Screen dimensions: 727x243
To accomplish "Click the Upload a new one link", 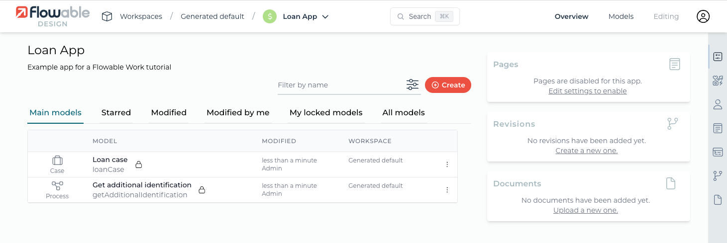I will coord(585,210).
